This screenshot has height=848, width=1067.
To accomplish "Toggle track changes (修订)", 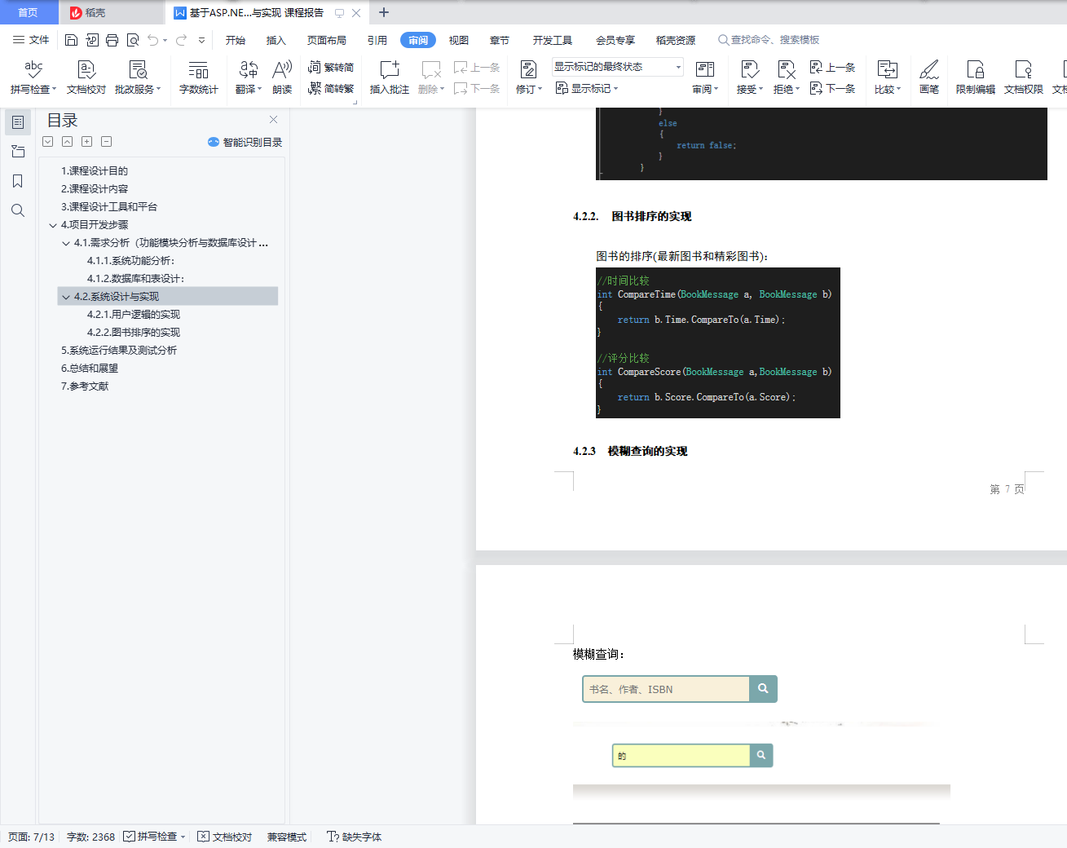I will pyautogui.click(x=528, y=77).
